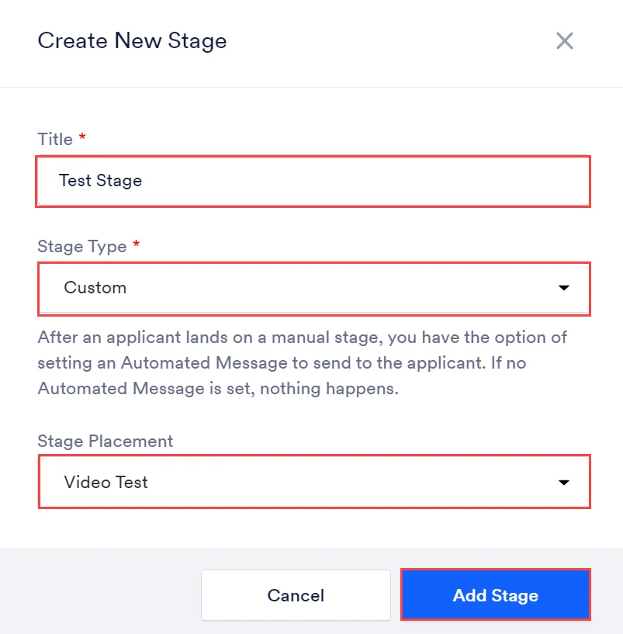This screenshot has height=634, width=623.
Task: Click the Stage Placement dropdown arrow
Action: pyautogui.click(x=563, y=483)
